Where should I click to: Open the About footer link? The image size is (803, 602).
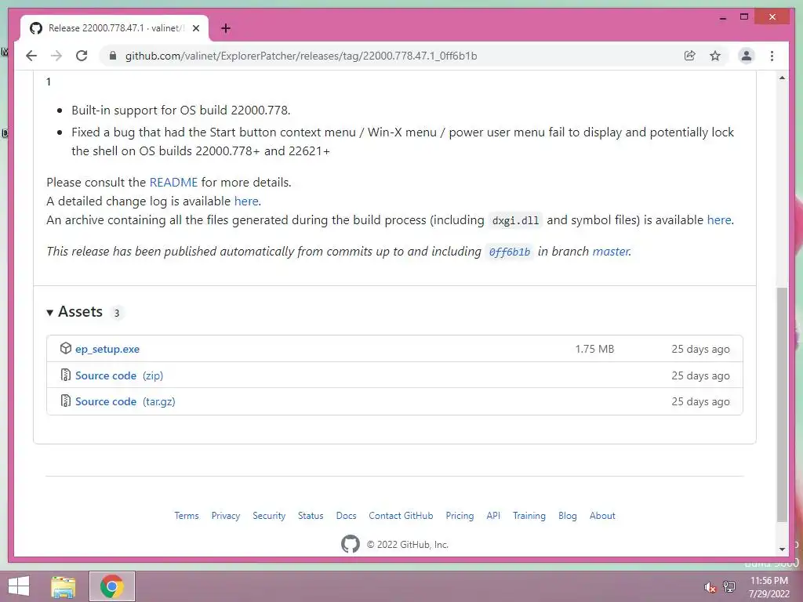click(x=602, y=516)
